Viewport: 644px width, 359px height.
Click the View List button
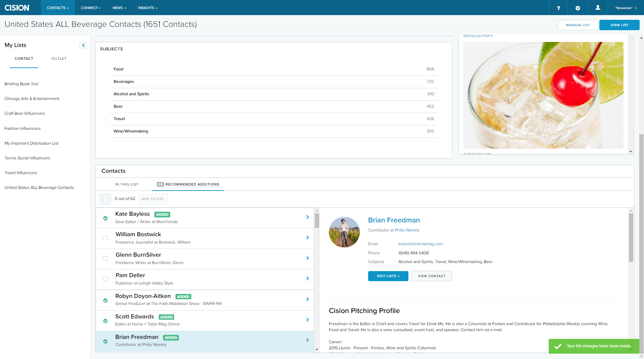tap(619, 25)
